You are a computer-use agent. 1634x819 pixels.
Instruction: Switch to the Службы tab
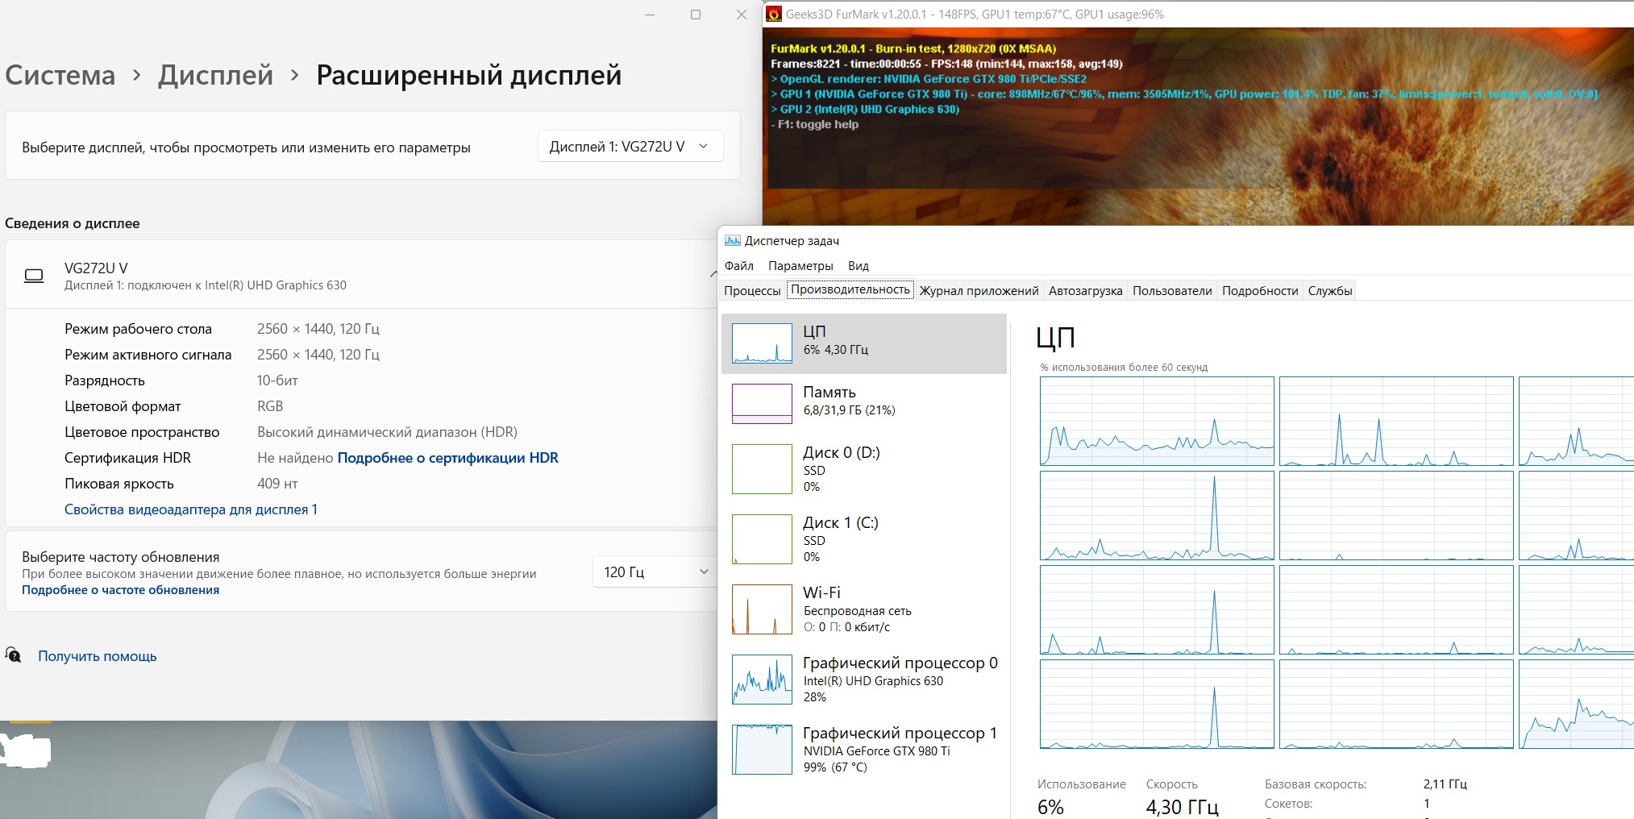pos(1329,291)
